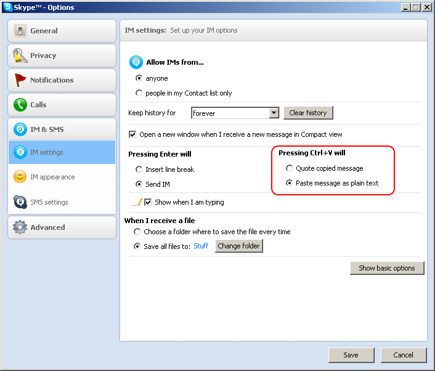Click the IM settings header title

click(x=145, y=30)
